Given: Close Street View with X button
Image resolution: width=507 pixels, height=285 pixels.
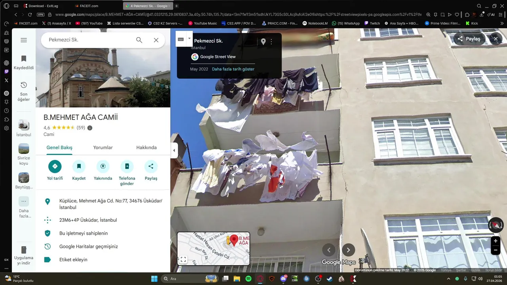Looking at the screenshot, I should coord(496,39).
